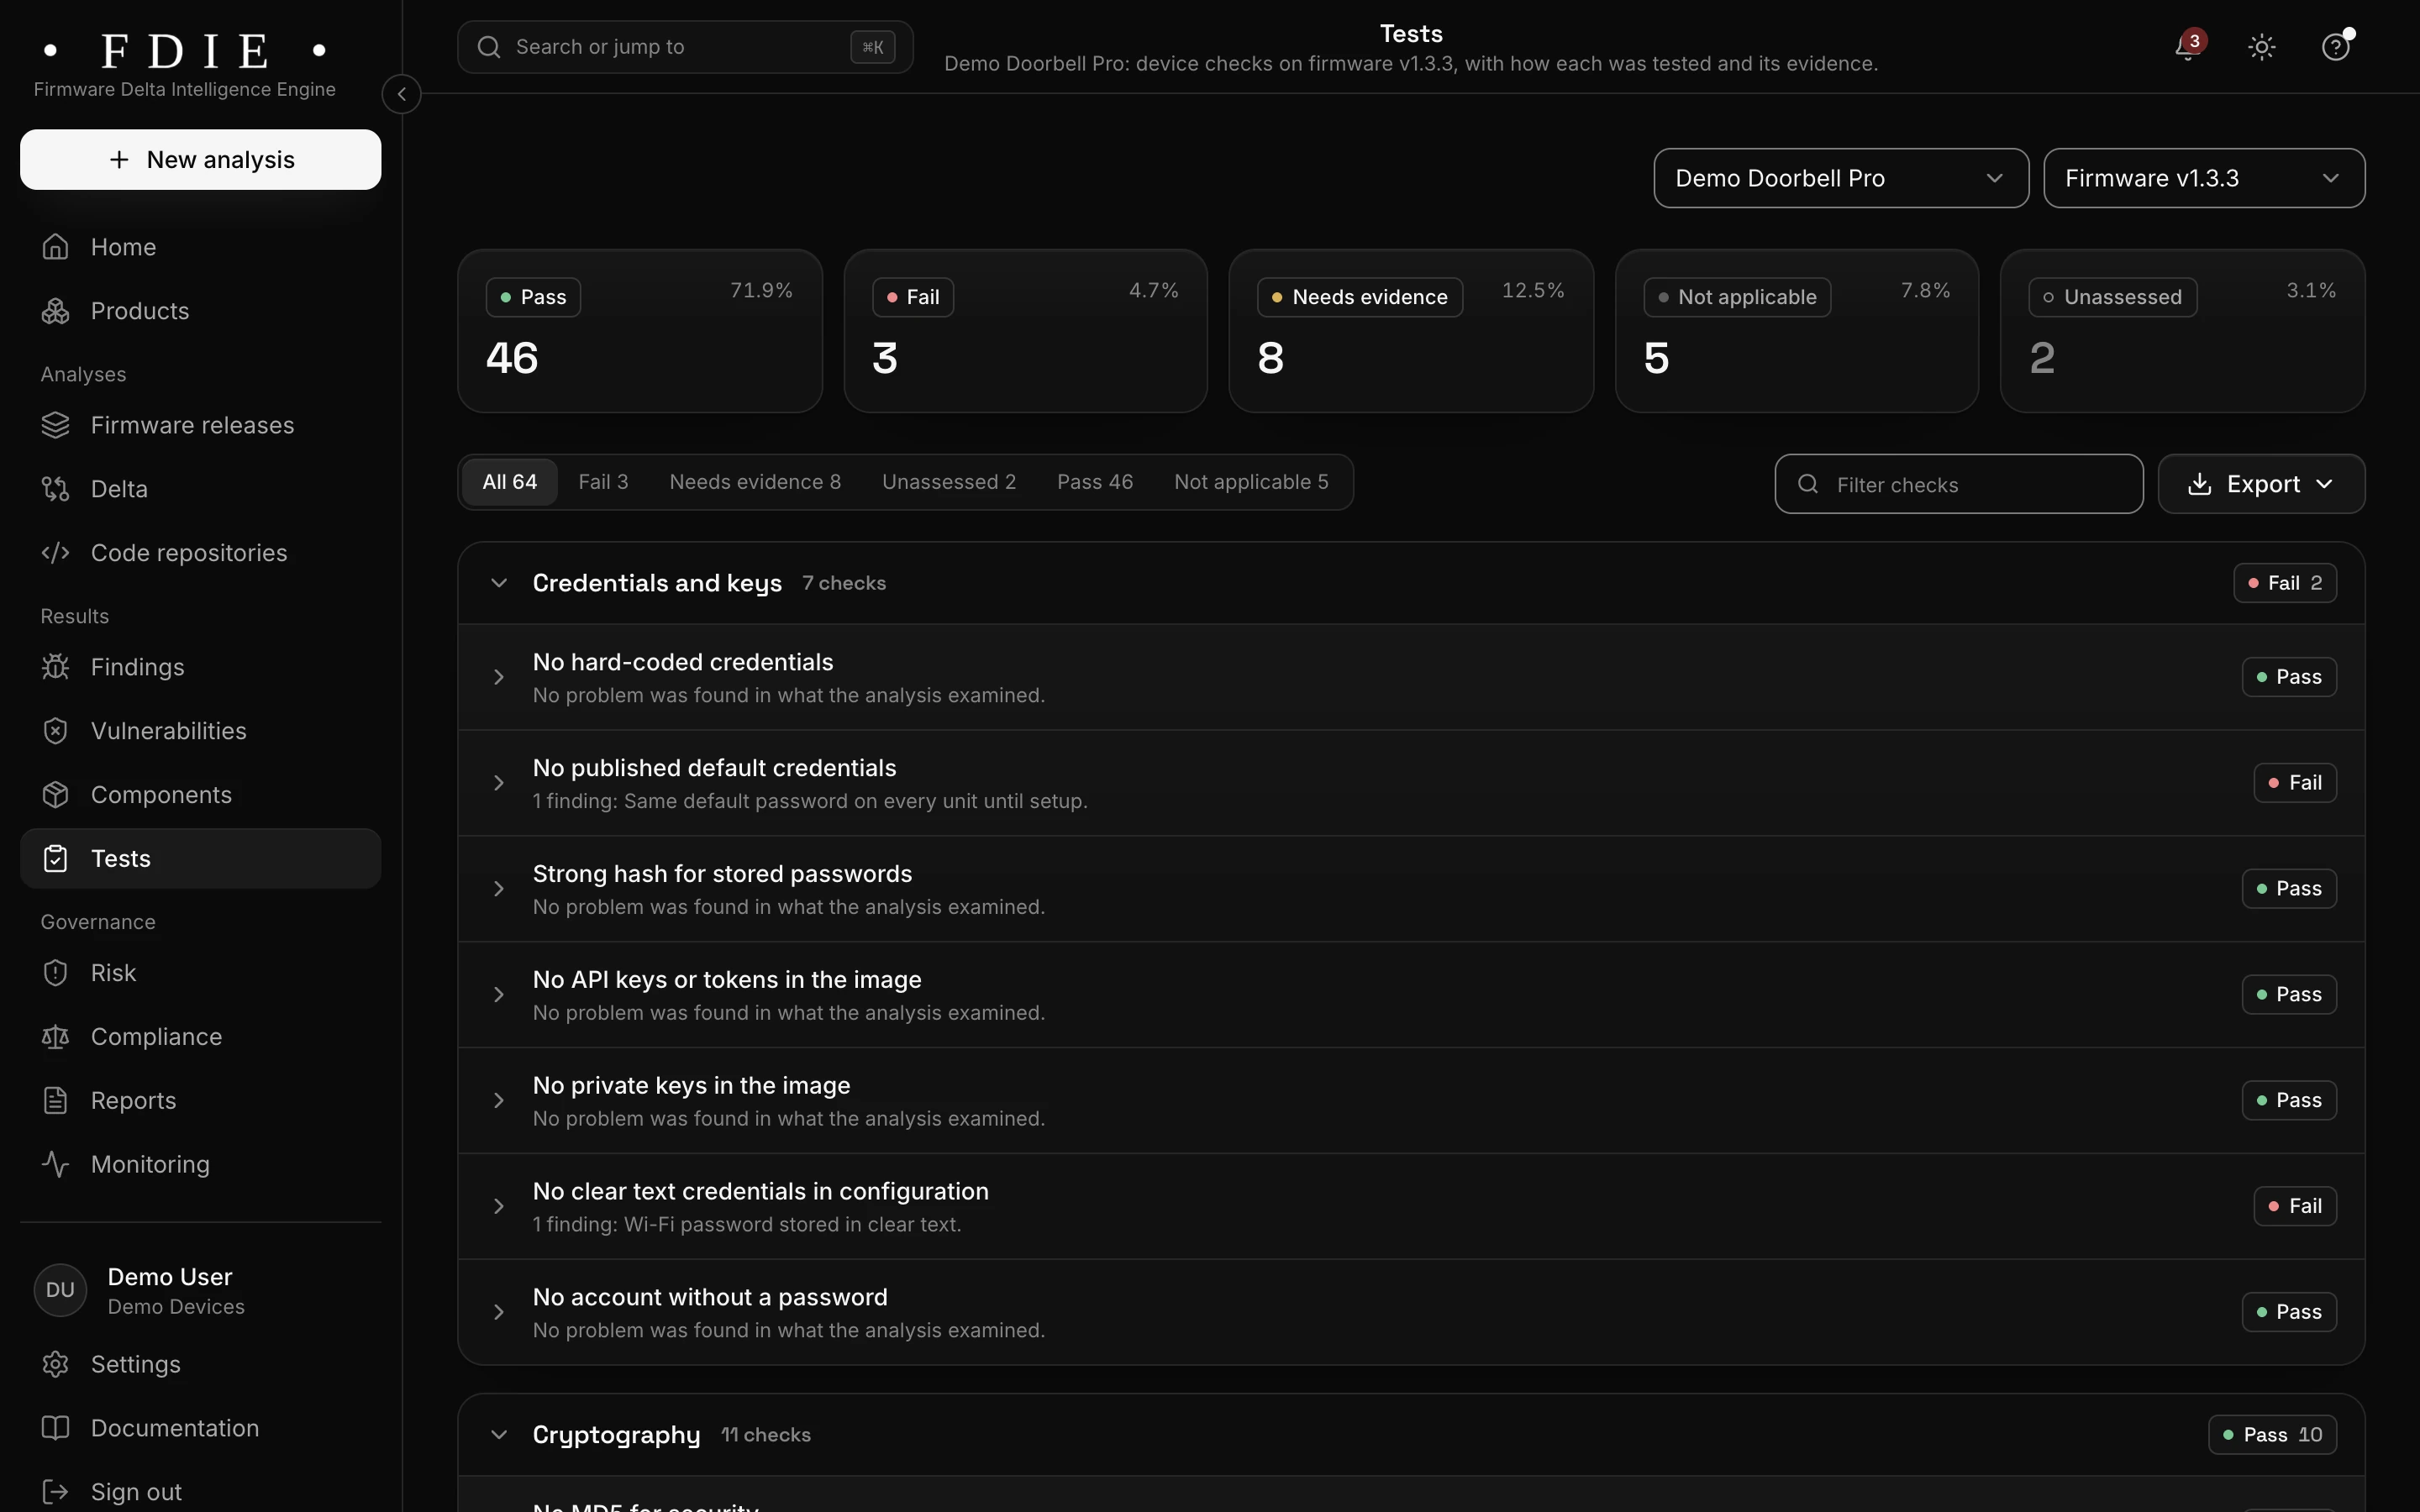Click the Export button
2420x1512 pixels.
point(2261,484)
